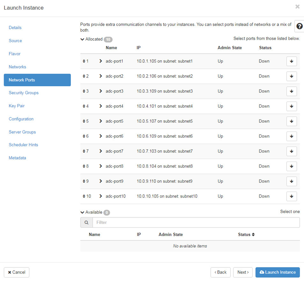
Task: Expand the adc-port8 row chevron
Action: click(x=101, y=166)
